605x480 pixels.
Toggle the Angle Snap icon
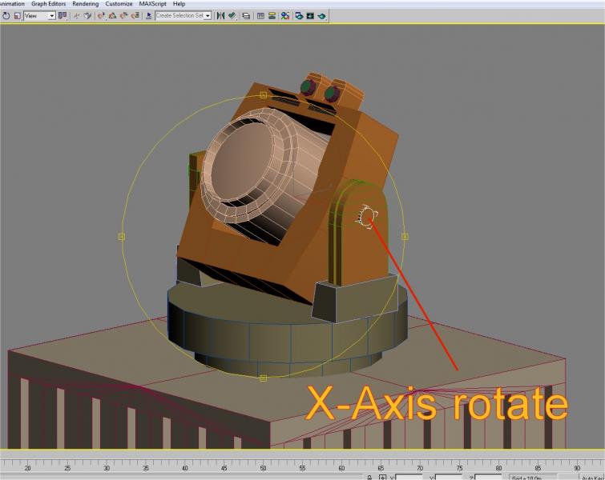coord(112,16)
